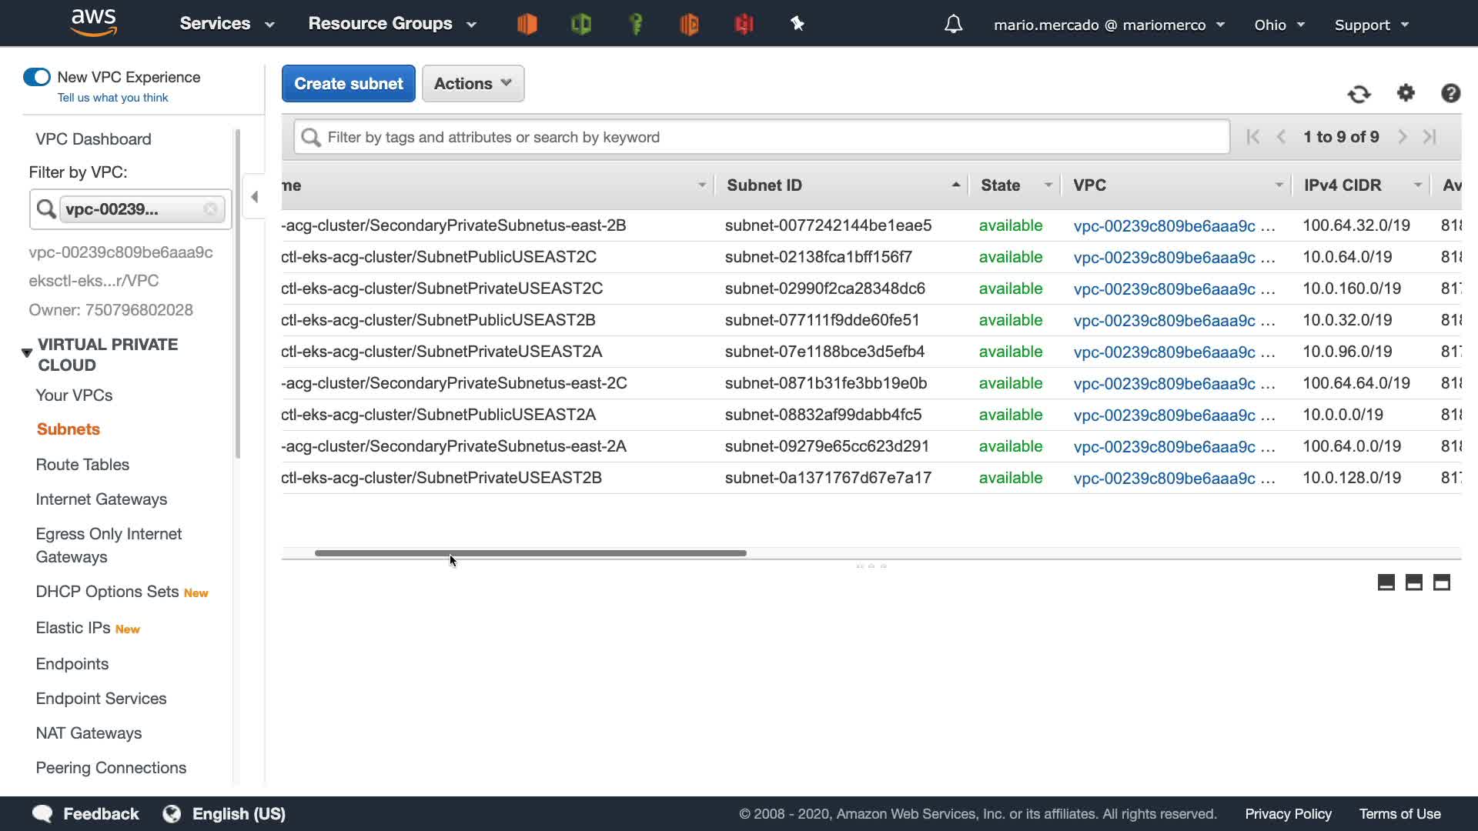This screenshot has height=831, width=1478.
Task: Click the refresh subnets icon
Action: pos(1359,94)
